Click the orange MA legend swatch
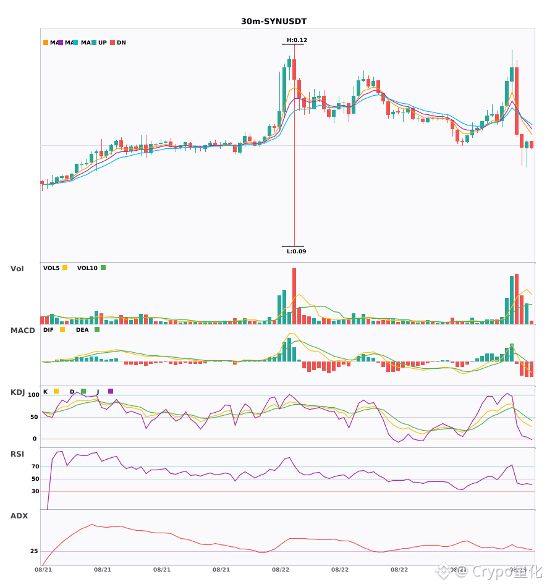 pyautogui.click(x=46, y=43)
